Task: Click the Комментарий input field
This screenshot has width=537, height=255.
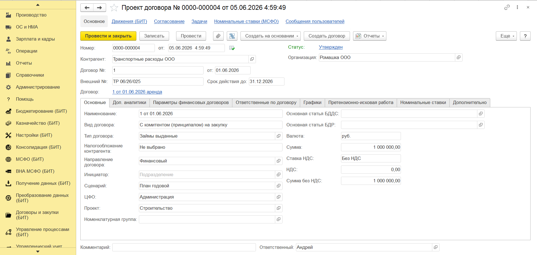Action: coord(184,247)
